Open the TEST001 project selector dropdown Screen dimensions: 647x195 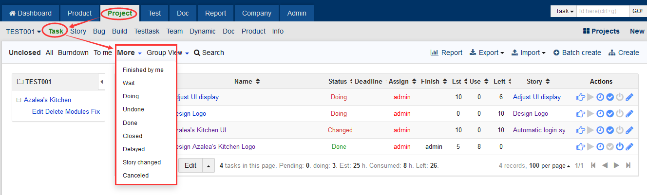point(23,31)
